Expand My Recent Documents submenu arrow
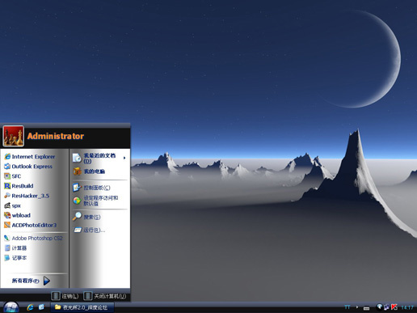Screen dimensions: 417x313 tap(124, 158)
